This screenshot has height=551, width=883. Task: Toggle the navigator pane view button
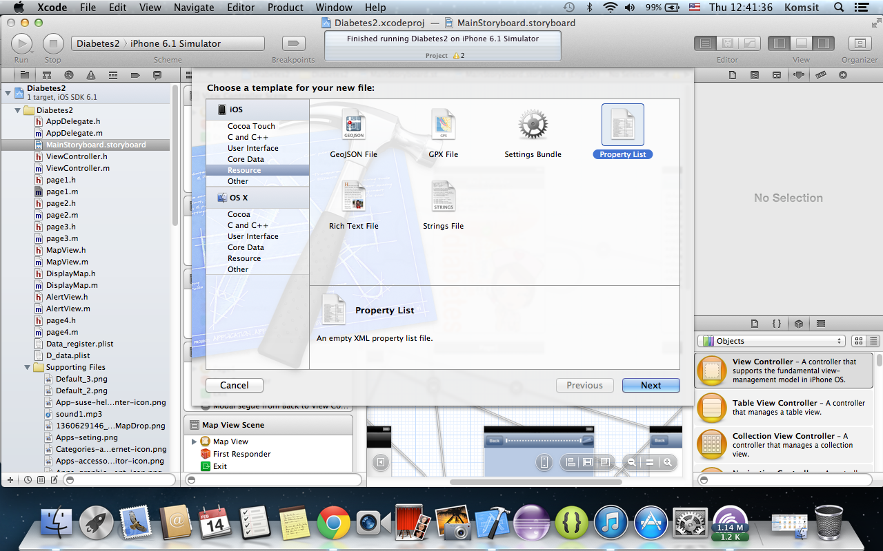click(780, 43)
